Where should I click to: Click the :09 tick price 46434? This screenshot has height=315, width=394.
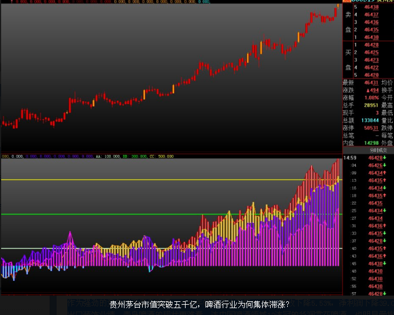[375, 173]
